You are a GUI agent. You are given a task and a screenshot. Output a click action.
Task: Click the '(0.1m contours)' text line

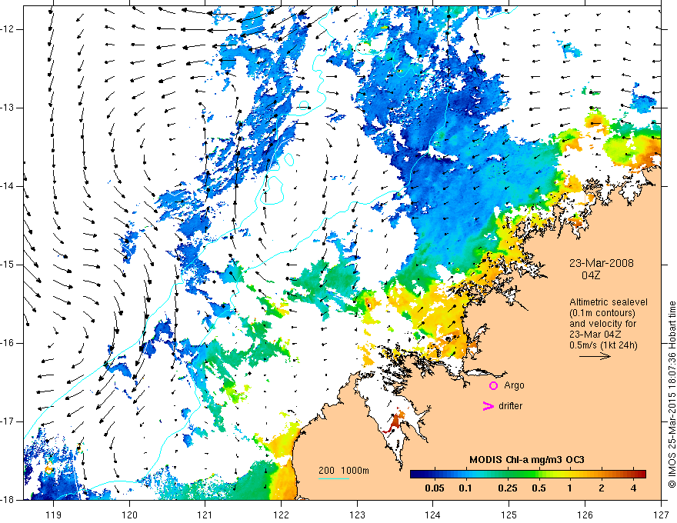(602, 313)
